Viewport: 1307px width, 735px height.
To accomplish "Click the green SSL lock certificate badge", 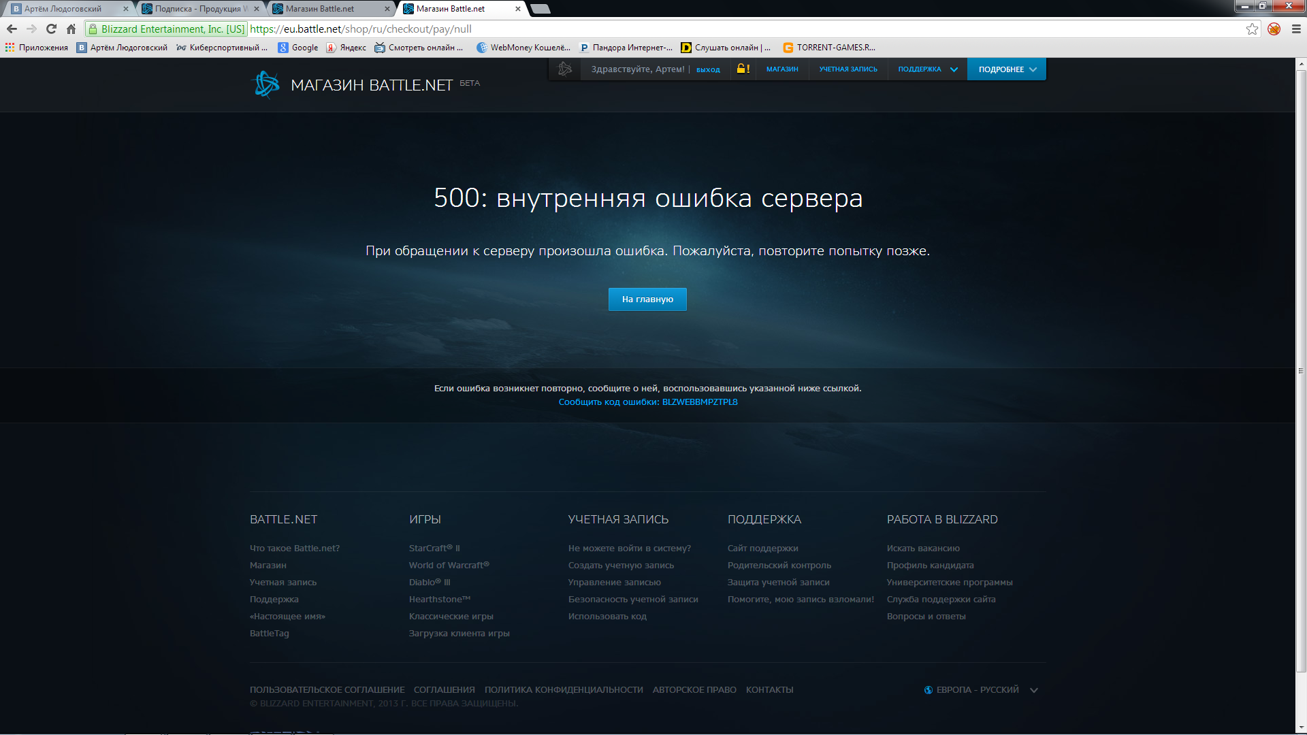I will click(x=166, y=29).
